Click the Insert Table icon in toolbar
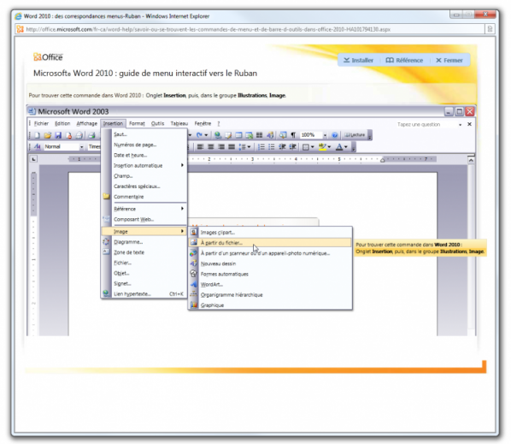Viewport: 511px width, 444px height. click(x=238, y=134)
